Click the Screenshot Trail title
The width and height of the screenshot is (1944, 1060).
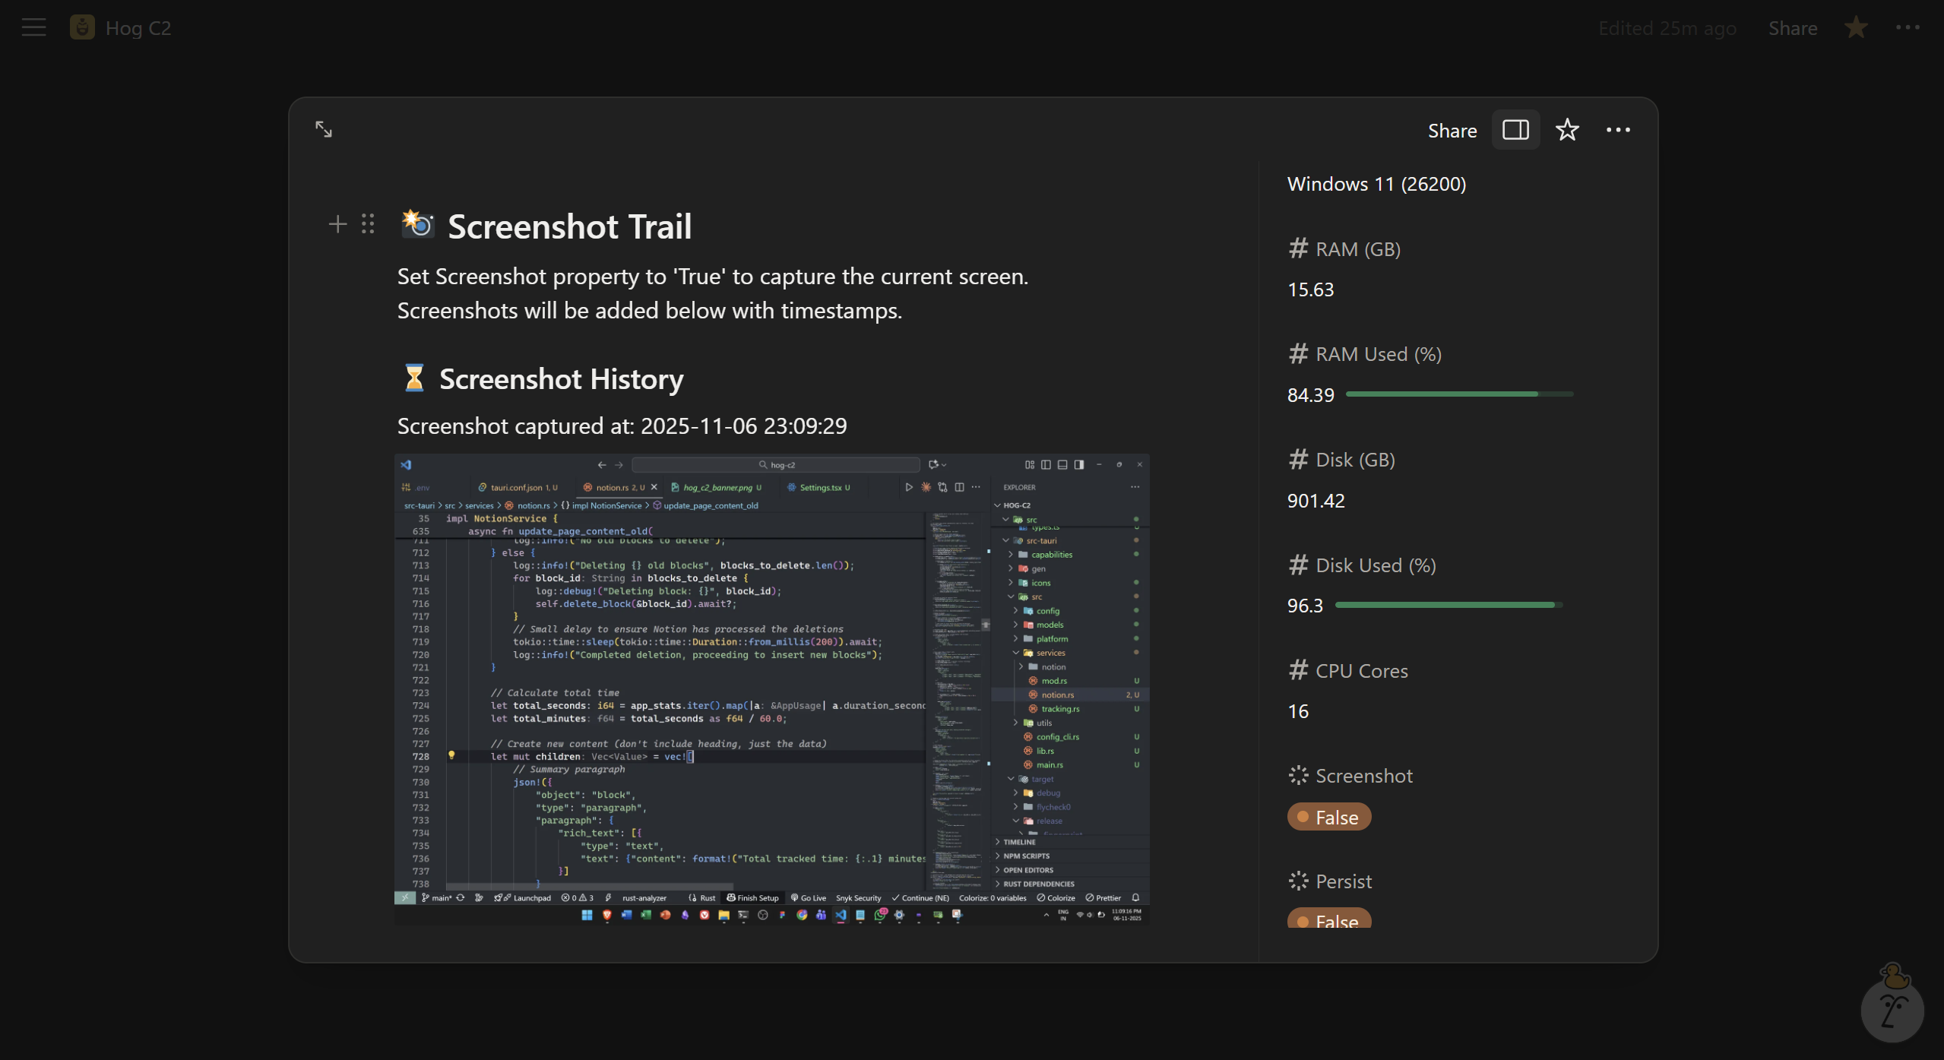tap(569, 226)
